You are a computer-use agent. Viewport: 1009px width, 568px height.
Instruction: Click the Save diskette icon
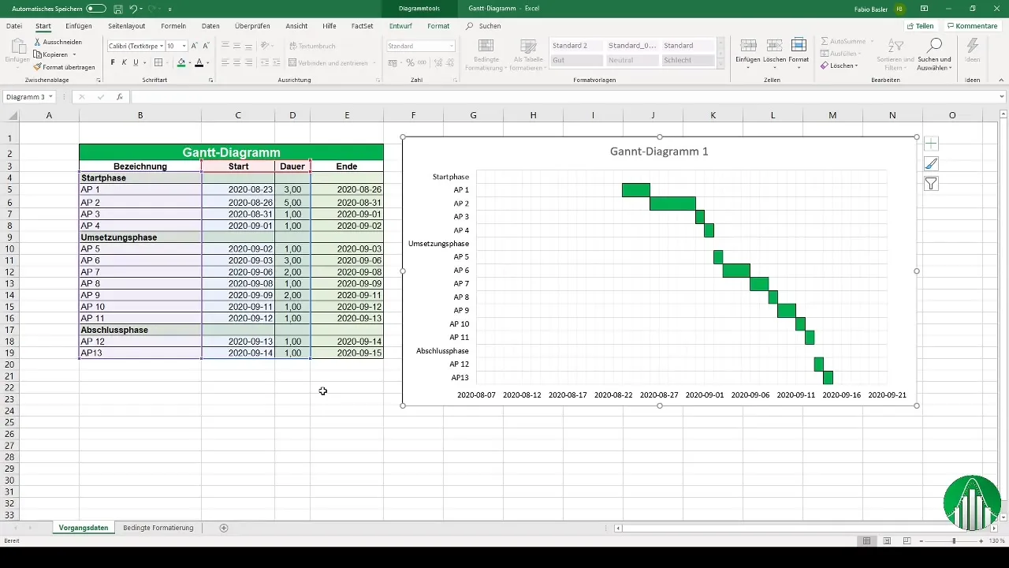point(117,8)
